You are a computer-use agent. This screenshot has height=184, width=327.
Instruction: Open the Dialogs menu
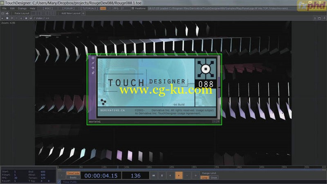[x=22, y=8]
